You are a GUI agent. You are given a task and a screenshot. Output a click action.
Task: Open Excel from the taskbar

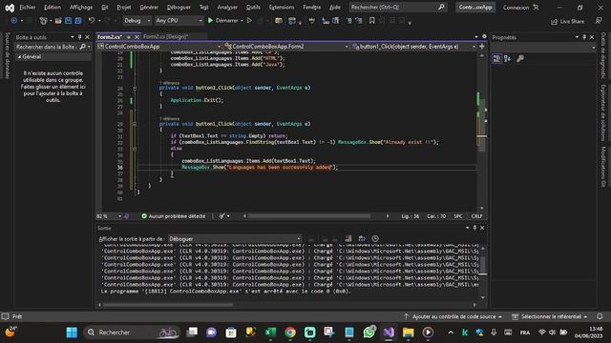tap(270, 333)
